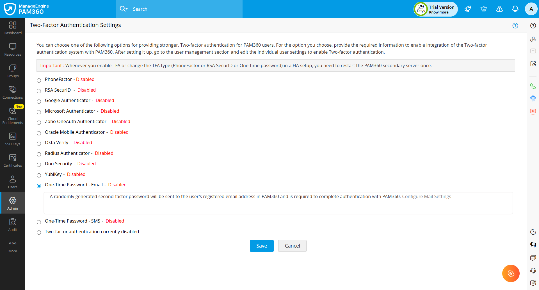This screenshot has height=290, width=539.
Task: Go to Groups in the sidebar
Action: [13, 71]
